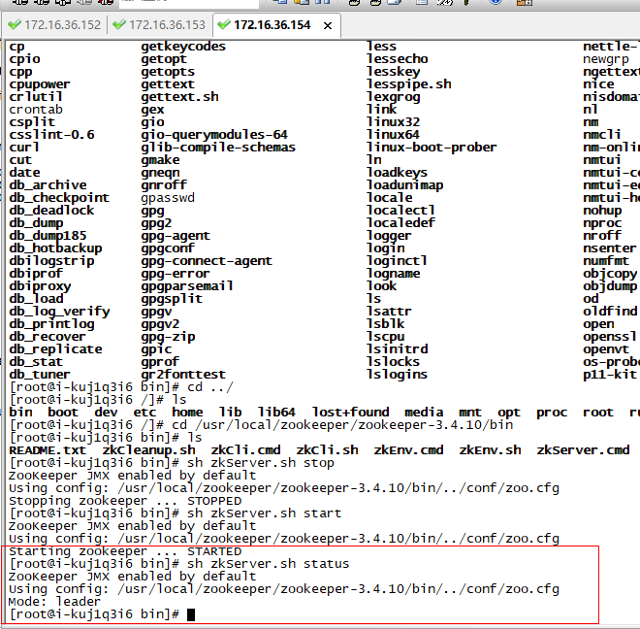Click the 'lsinitrd' entry
This screenshot has height=629, width=640.
(398, 349)
